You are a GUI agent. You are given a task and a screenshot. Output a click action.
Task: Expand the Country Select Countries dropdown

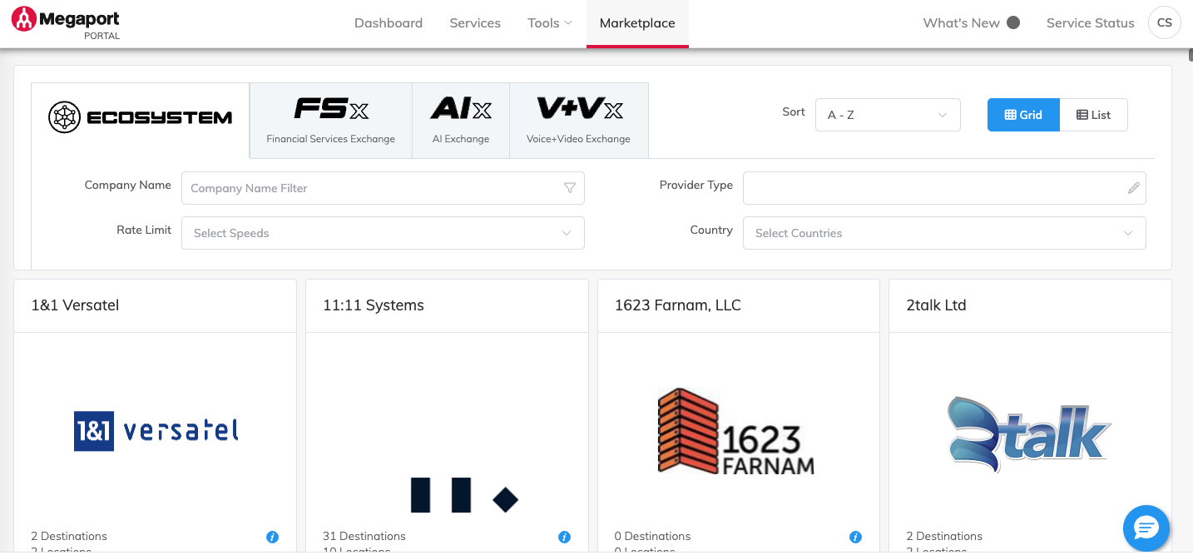coord(944,233)
